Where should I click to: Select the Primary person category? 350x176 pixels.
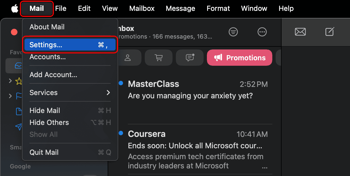click(127, 58)
